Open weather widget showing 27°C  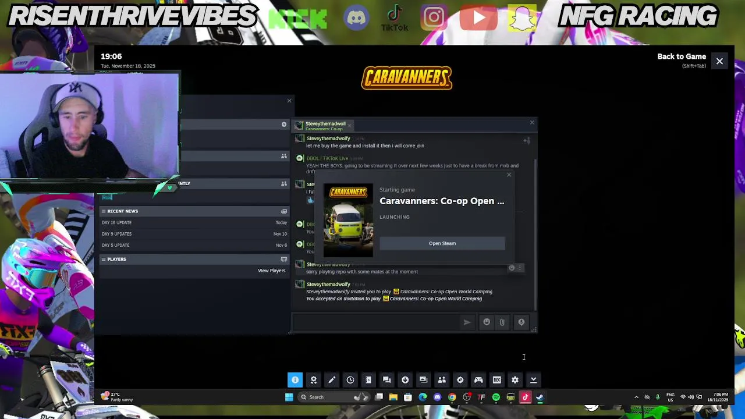[116, 397]
